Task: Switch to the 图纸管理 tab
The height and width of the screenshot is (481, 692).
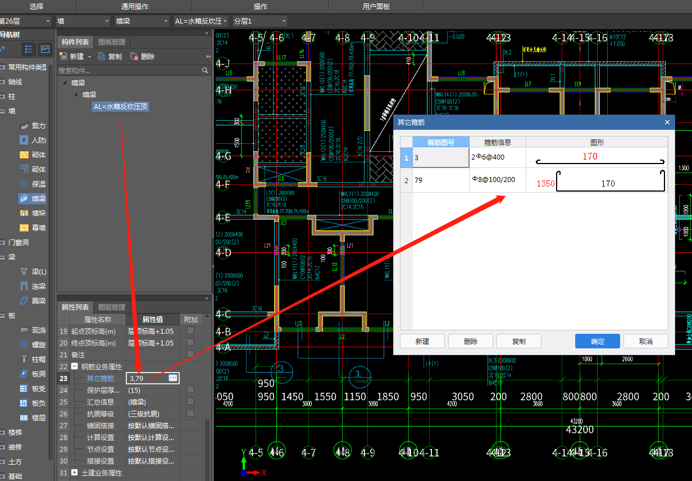Action: [112, 42]
